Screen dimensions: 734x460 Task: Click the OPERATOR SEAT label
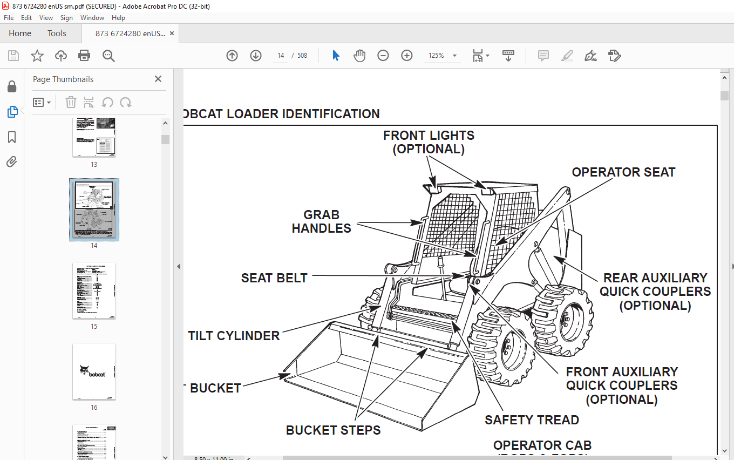click(x=623, y=172)
